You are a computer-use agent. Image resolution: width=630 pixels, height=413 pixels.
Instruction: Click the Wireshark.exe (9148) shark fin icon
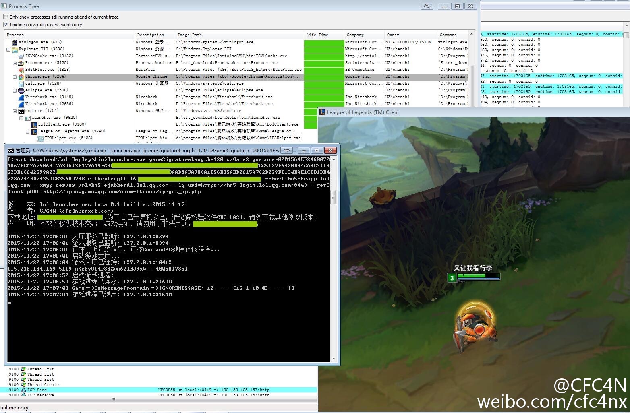pos(21,97)
